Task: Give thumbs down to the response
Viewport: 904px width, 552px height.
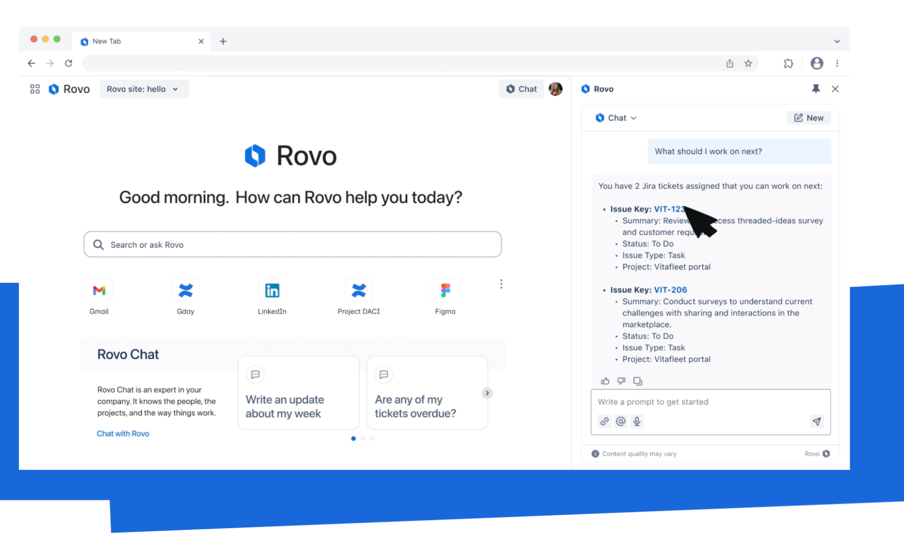Action: tap(621, 381)
